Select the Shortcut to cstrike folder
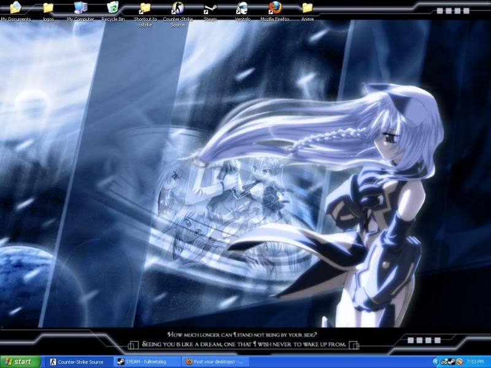491x368 pixels. pyautogui.click(x=145, y=13)
